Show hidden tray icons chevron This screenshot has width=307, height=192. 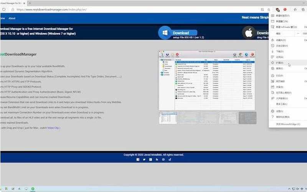289,189
